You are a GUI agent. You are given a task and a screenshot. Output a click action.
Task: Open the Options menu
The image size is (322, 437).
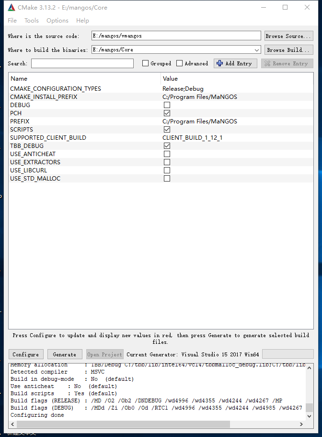pyautogui.click(x=57, y=21)
